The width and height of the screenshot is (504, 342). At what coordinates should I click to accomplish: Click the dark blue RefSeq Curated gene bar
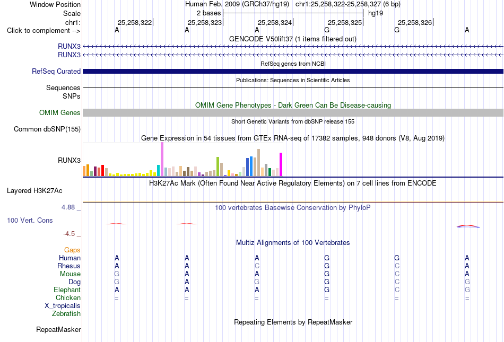[293, 71]
